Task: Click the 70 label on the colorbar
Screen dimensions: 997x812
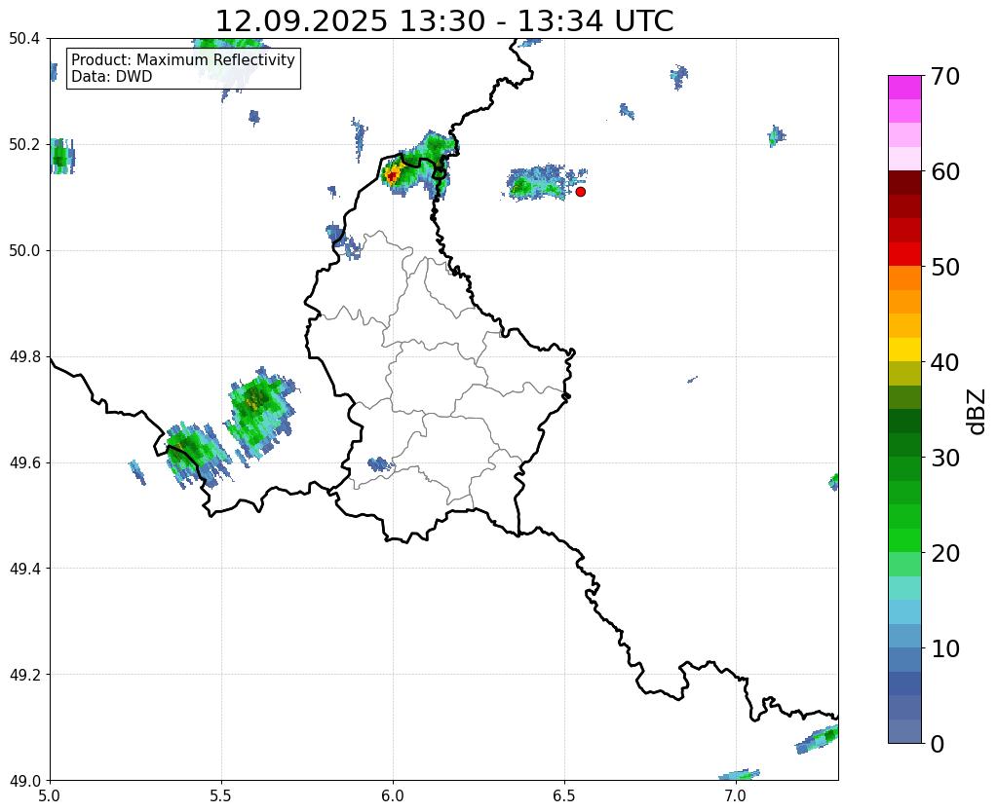Action: point(945,76)
